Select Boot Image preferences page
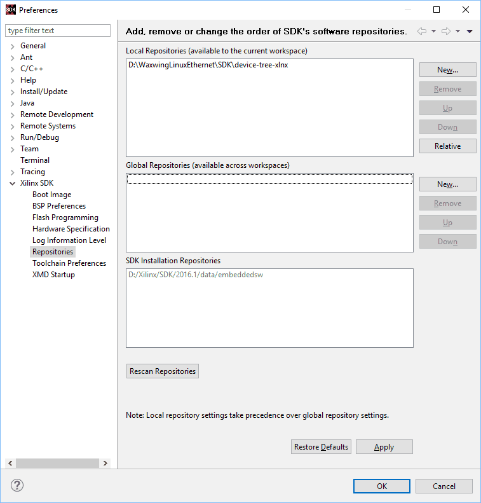Screen dimensions: 481x503 [51, 195]
